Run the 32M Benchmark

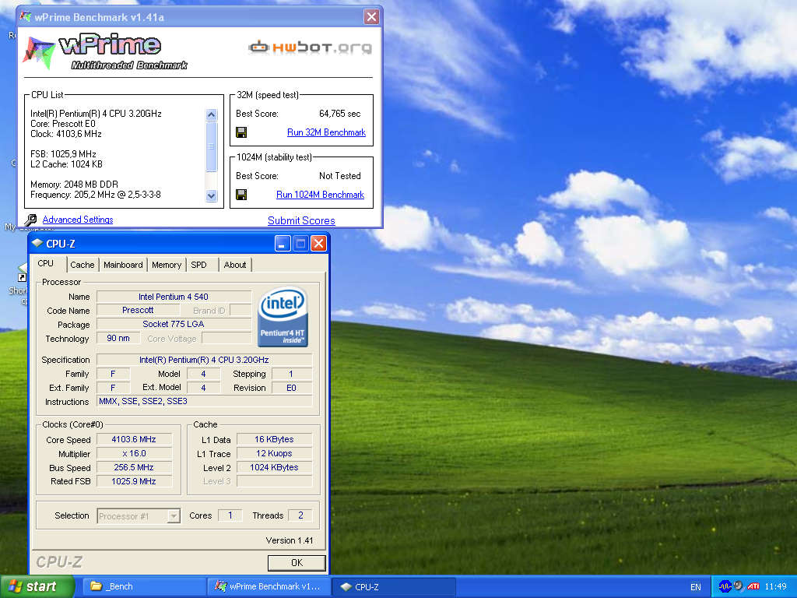pos(326,132)
